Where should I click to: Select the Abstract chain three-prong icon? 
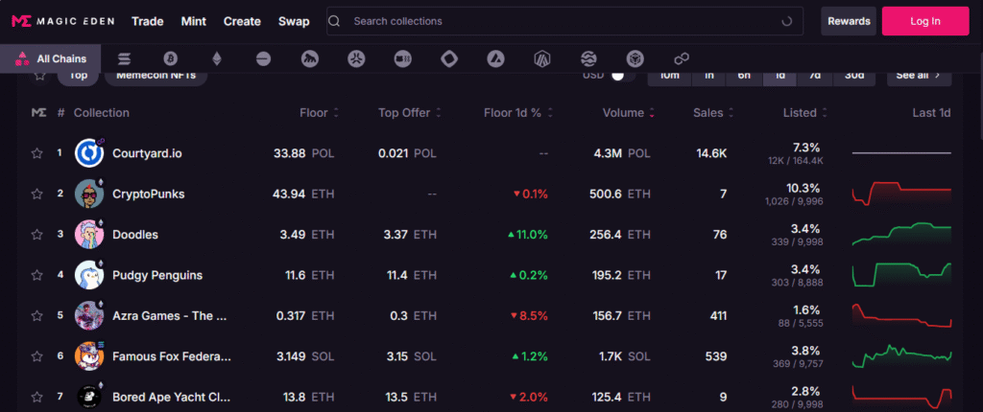pos(356,59)
